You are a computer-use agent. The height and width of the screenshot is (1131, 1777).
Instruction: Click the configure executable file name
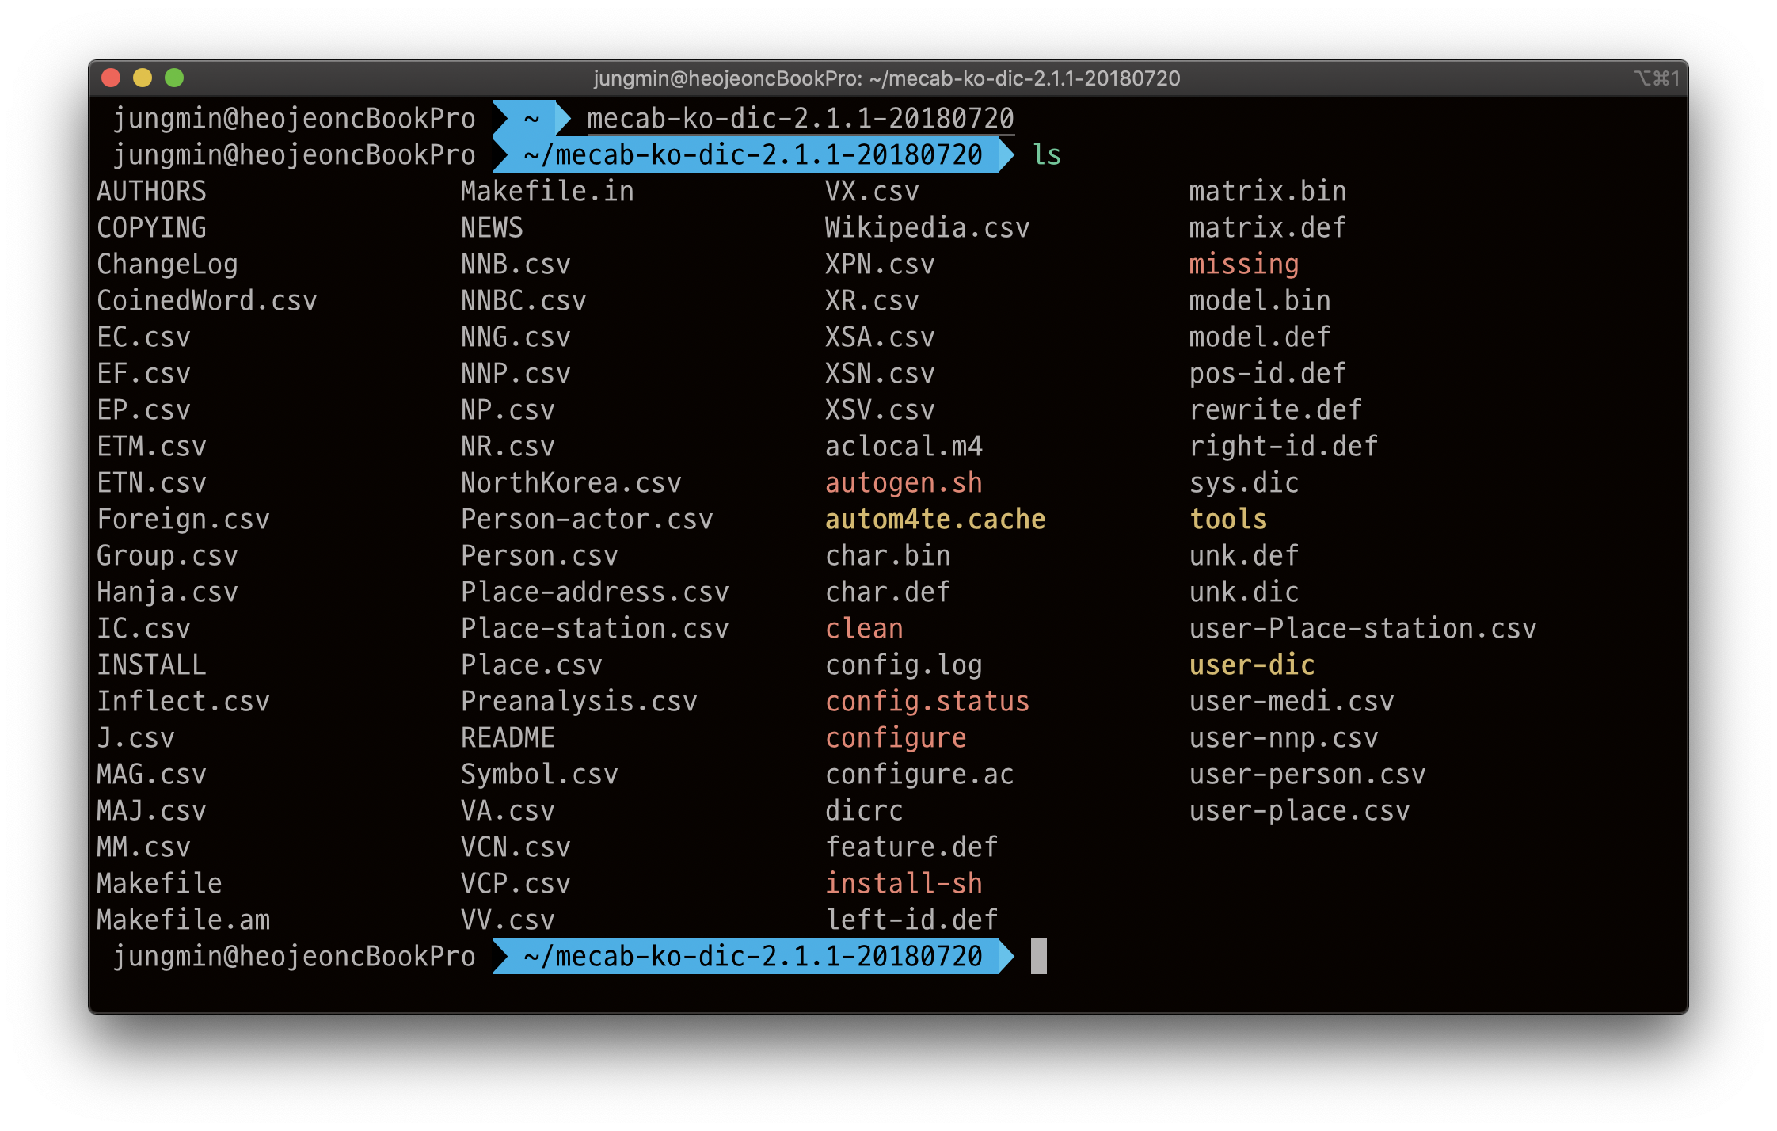coord(895,738)
